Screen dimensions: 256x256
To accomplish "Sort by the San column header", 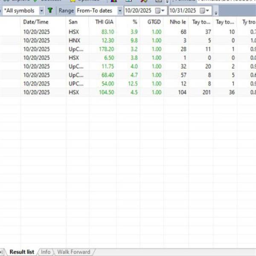I will (x=73, y=22).
